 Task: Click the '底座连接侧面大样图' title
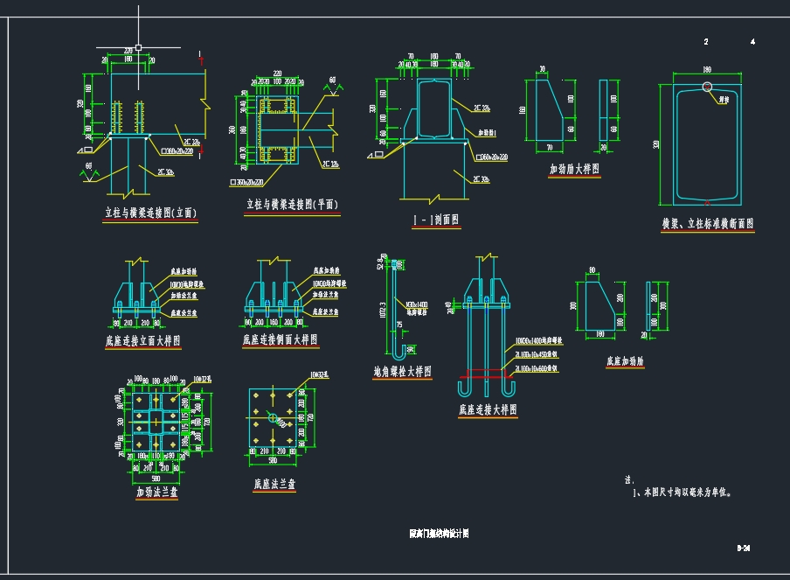tap(281, 339)
